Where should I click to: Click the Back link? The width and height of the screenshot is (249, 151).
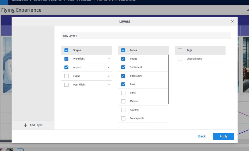pos(202,136)
